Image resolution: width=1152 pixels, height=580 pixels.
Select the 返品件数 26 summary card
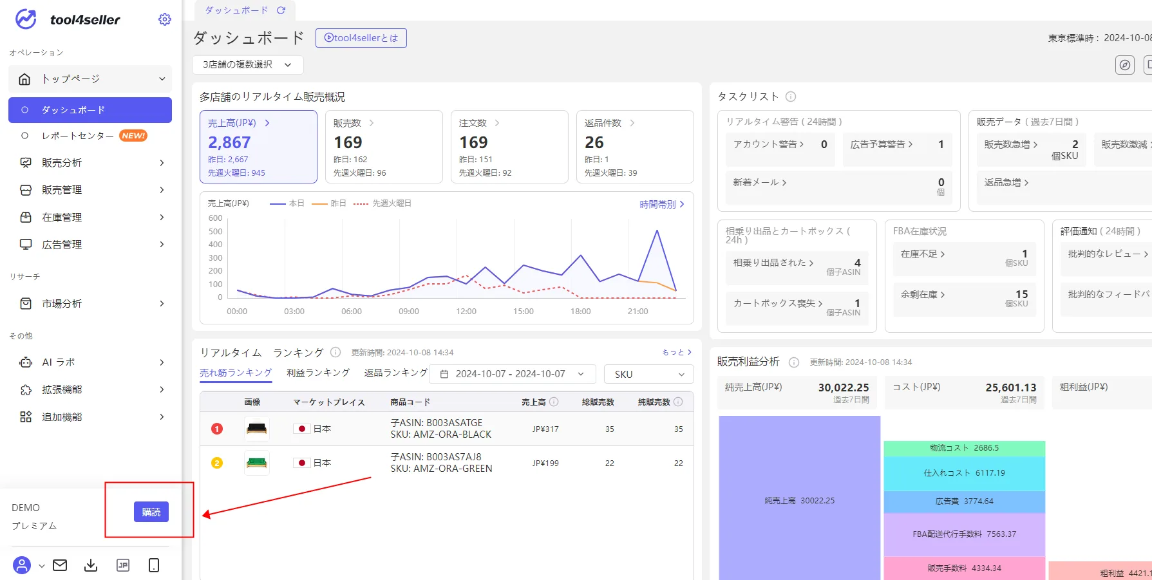pos(635,147)
